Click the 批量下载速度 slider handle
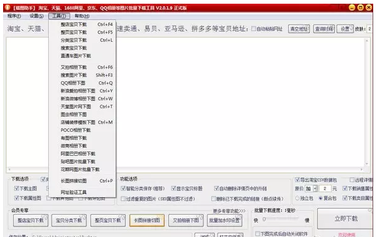 pos(264,219)
